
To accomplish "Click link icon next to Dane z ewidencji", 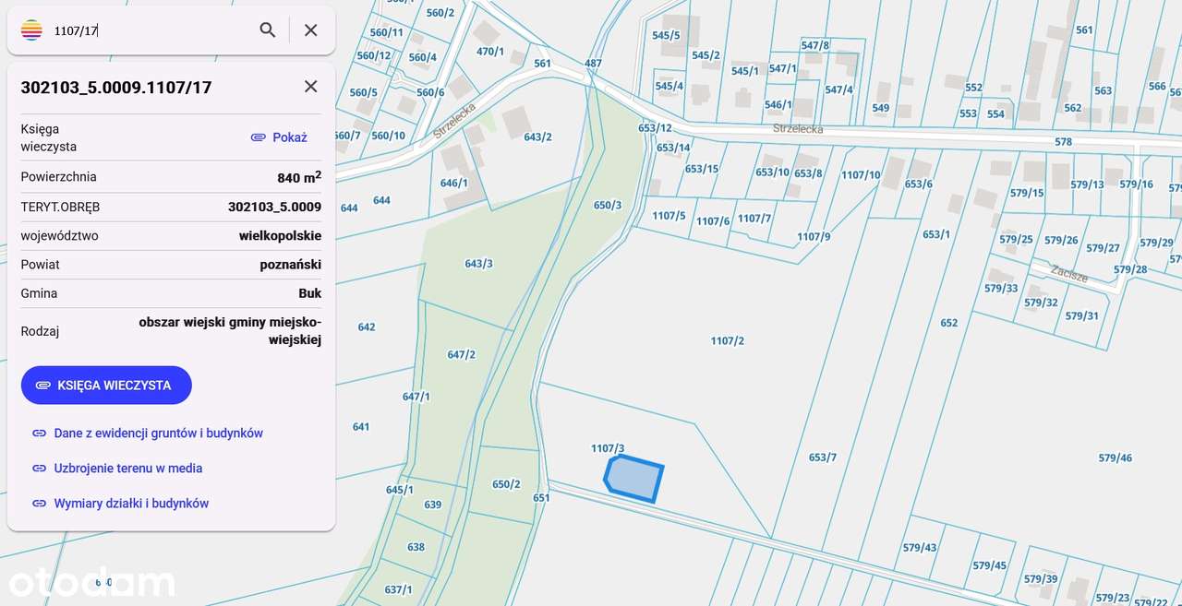I will click(39, 434).
